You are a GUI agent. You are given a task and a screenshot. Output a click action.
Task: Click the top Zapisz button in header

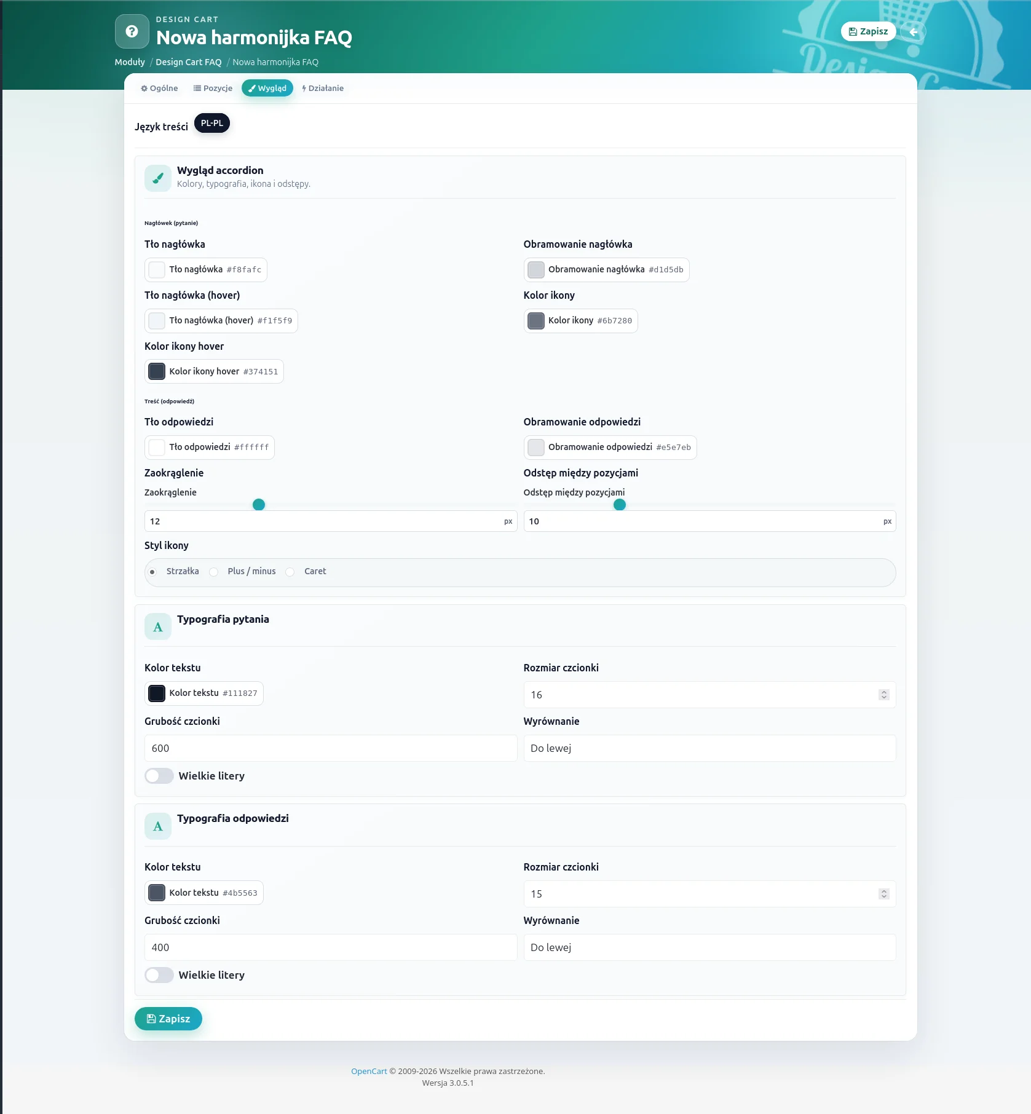click(x=868, y=31)
